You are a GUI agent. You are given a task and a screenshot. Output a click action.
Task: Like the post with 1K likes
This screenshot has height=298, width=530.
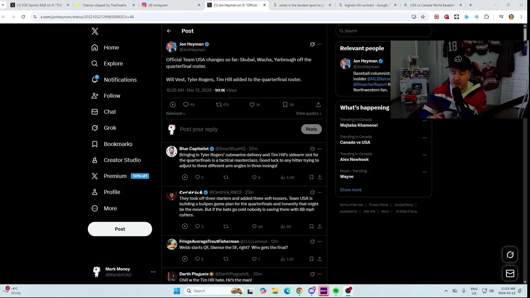pyautogui.click(x=255, y=105)
